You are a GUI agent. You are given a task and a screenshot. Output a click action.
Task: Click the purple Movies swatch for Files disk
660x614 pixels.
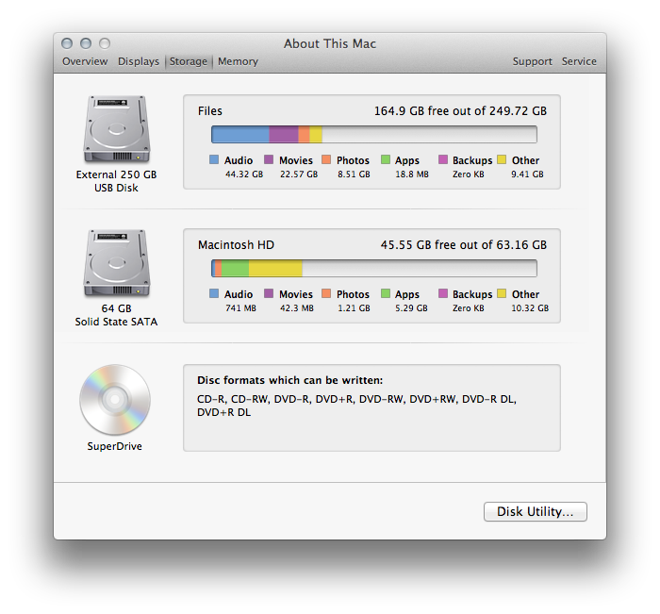click(269, 159)
